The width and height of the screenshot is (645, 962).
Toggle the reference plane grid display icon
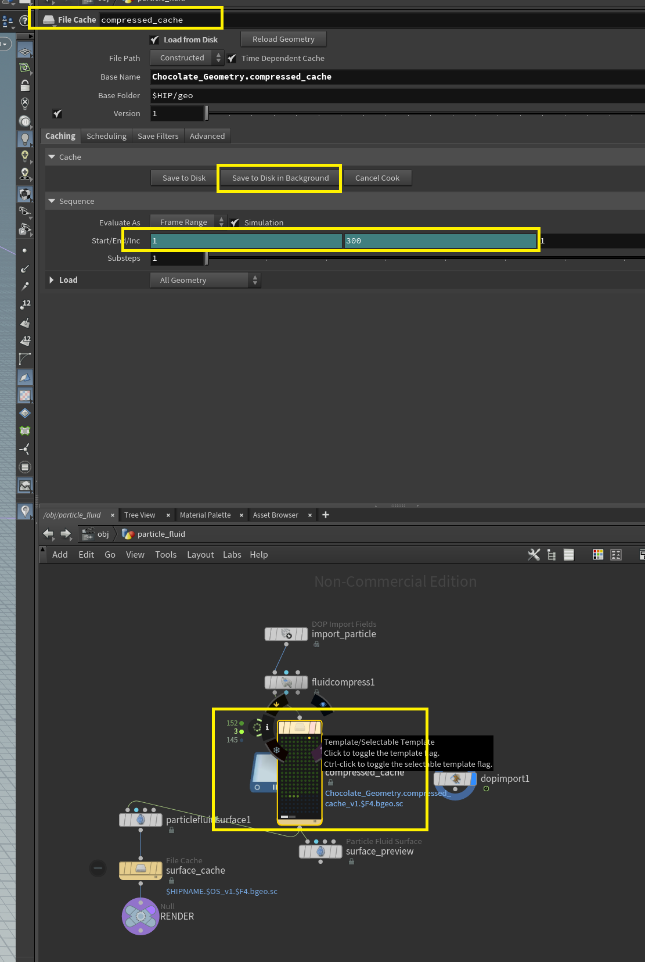(25, 52)
